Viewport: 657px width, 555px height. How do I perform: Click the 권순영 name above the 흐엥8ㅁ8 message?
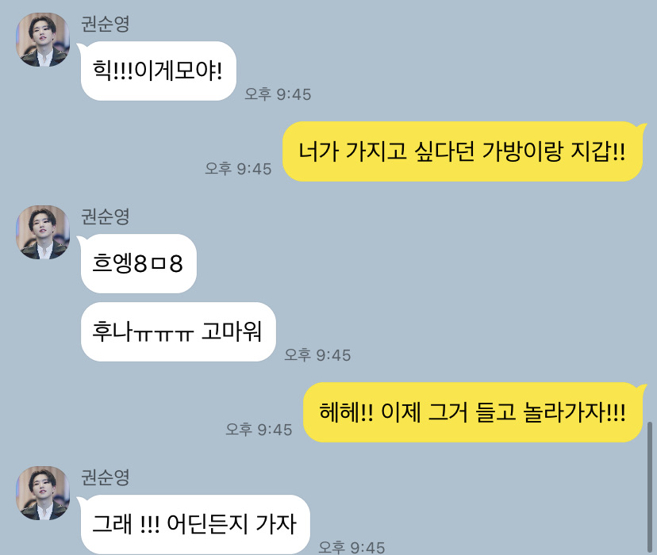106,216
